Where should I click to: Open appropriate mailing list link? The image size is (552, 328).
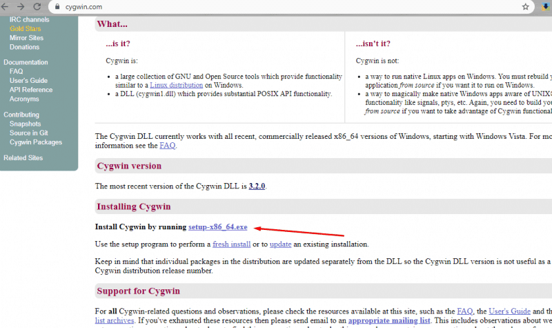389,320
